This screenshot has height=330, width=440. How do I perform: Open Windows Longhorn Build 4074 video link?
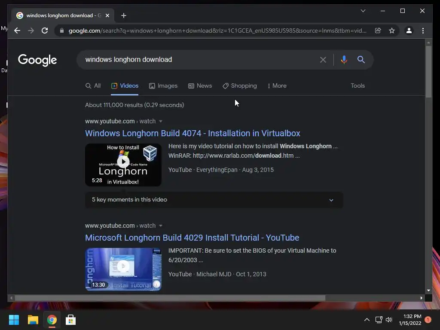[x=192, y=133]
